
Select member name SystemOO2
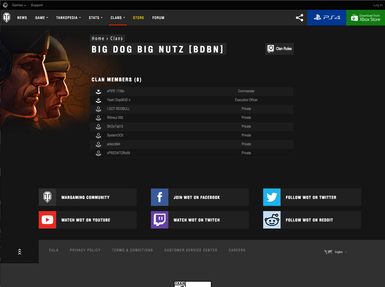point(115,135)
